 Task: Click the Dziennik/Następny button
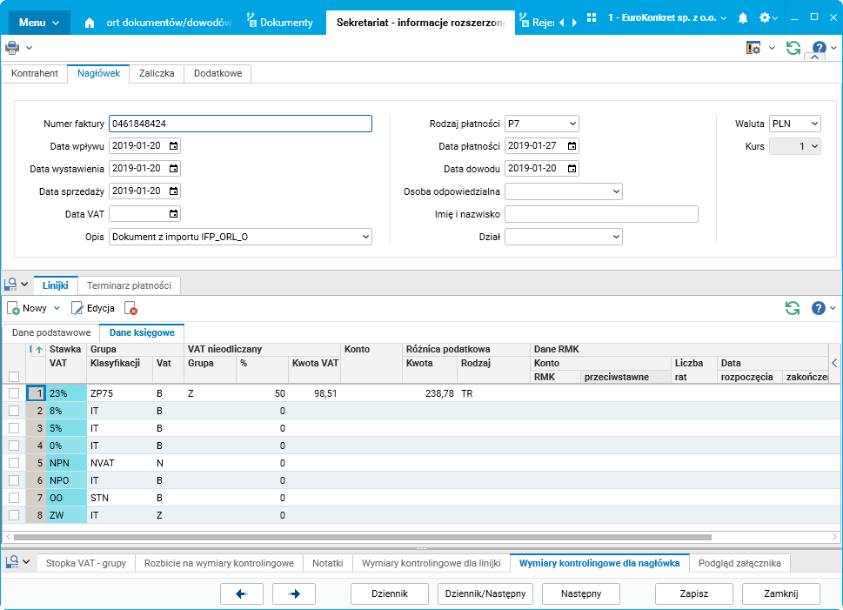coord(485,593)
